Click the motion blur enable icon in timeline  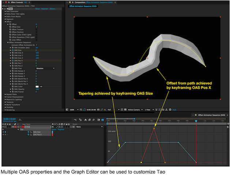pyautogui.click(x=94, y=120)
